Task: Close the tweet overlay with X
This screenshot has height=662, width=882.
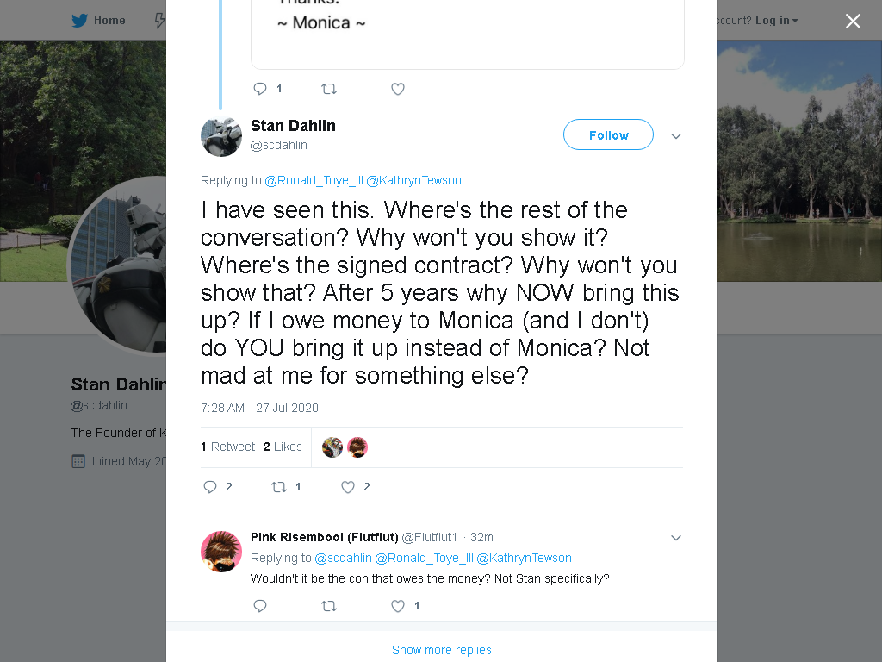Action: pos(853,21)
